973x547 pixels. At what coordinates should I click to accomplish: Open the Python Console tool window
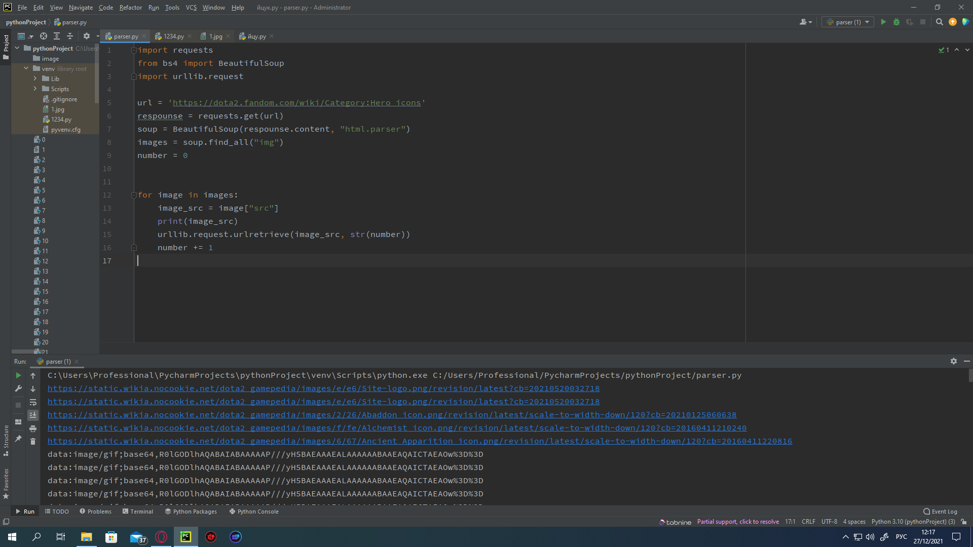point(254,512)
